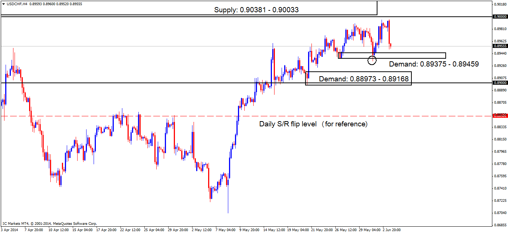Click the 22 Apr 12:00 time label

click(130, 230)
